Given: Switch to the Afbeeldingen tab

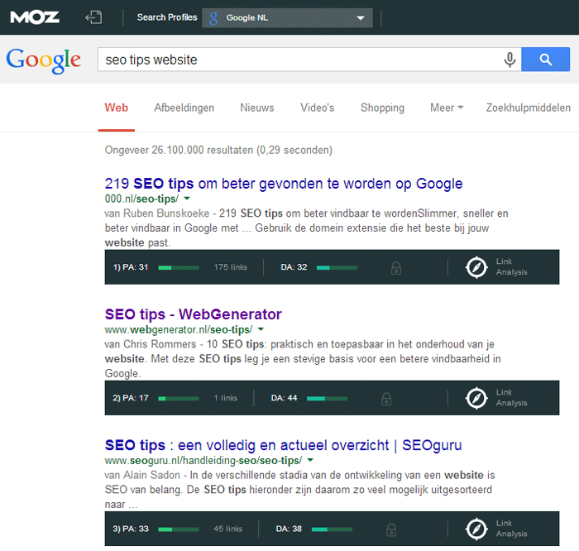Looking at the screenshot, I should pyautogui.click(x=184, y=108).
